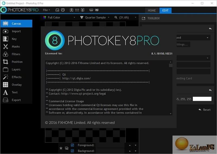217x154 pixels.
Task: Click the Reset button
Action: 205,110
